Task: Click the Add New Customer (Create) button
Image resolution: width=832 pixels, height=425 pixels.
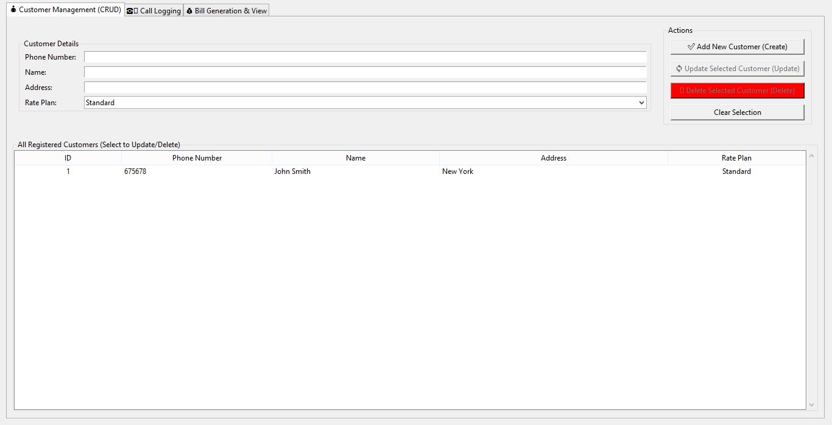Action: pos(737,47)
